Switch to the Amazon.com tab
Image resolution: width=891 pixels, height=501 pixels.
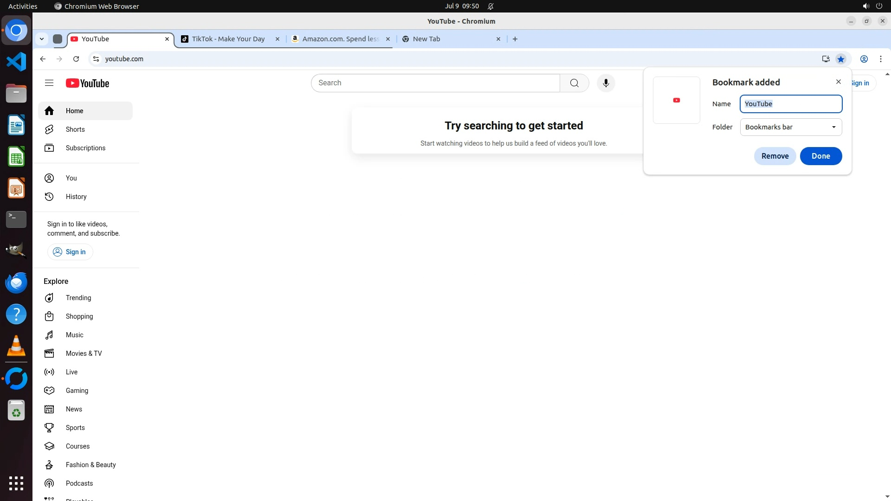point(340,39)
